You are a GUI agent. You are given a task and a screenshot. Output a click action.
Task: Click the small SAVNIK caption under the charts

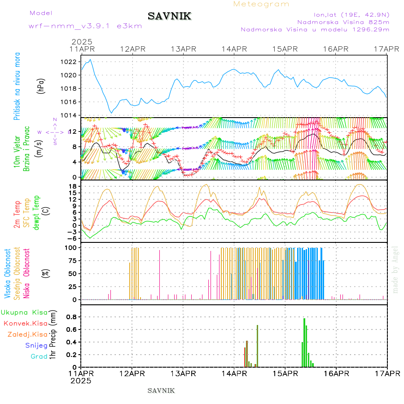(161, 391)
